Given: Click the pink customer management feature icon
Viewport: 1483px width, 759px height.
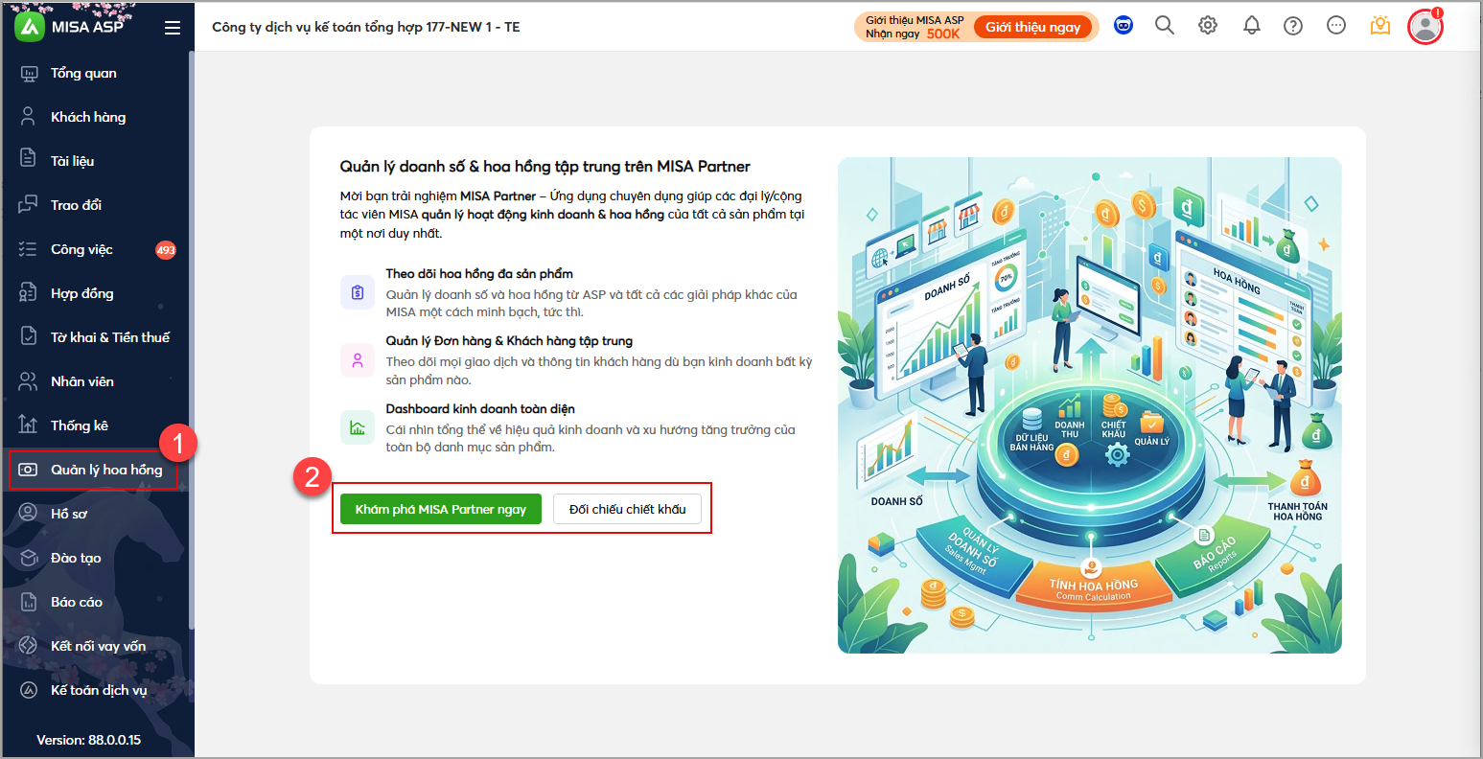Looking at the screenshot, I should pos(358,360).
